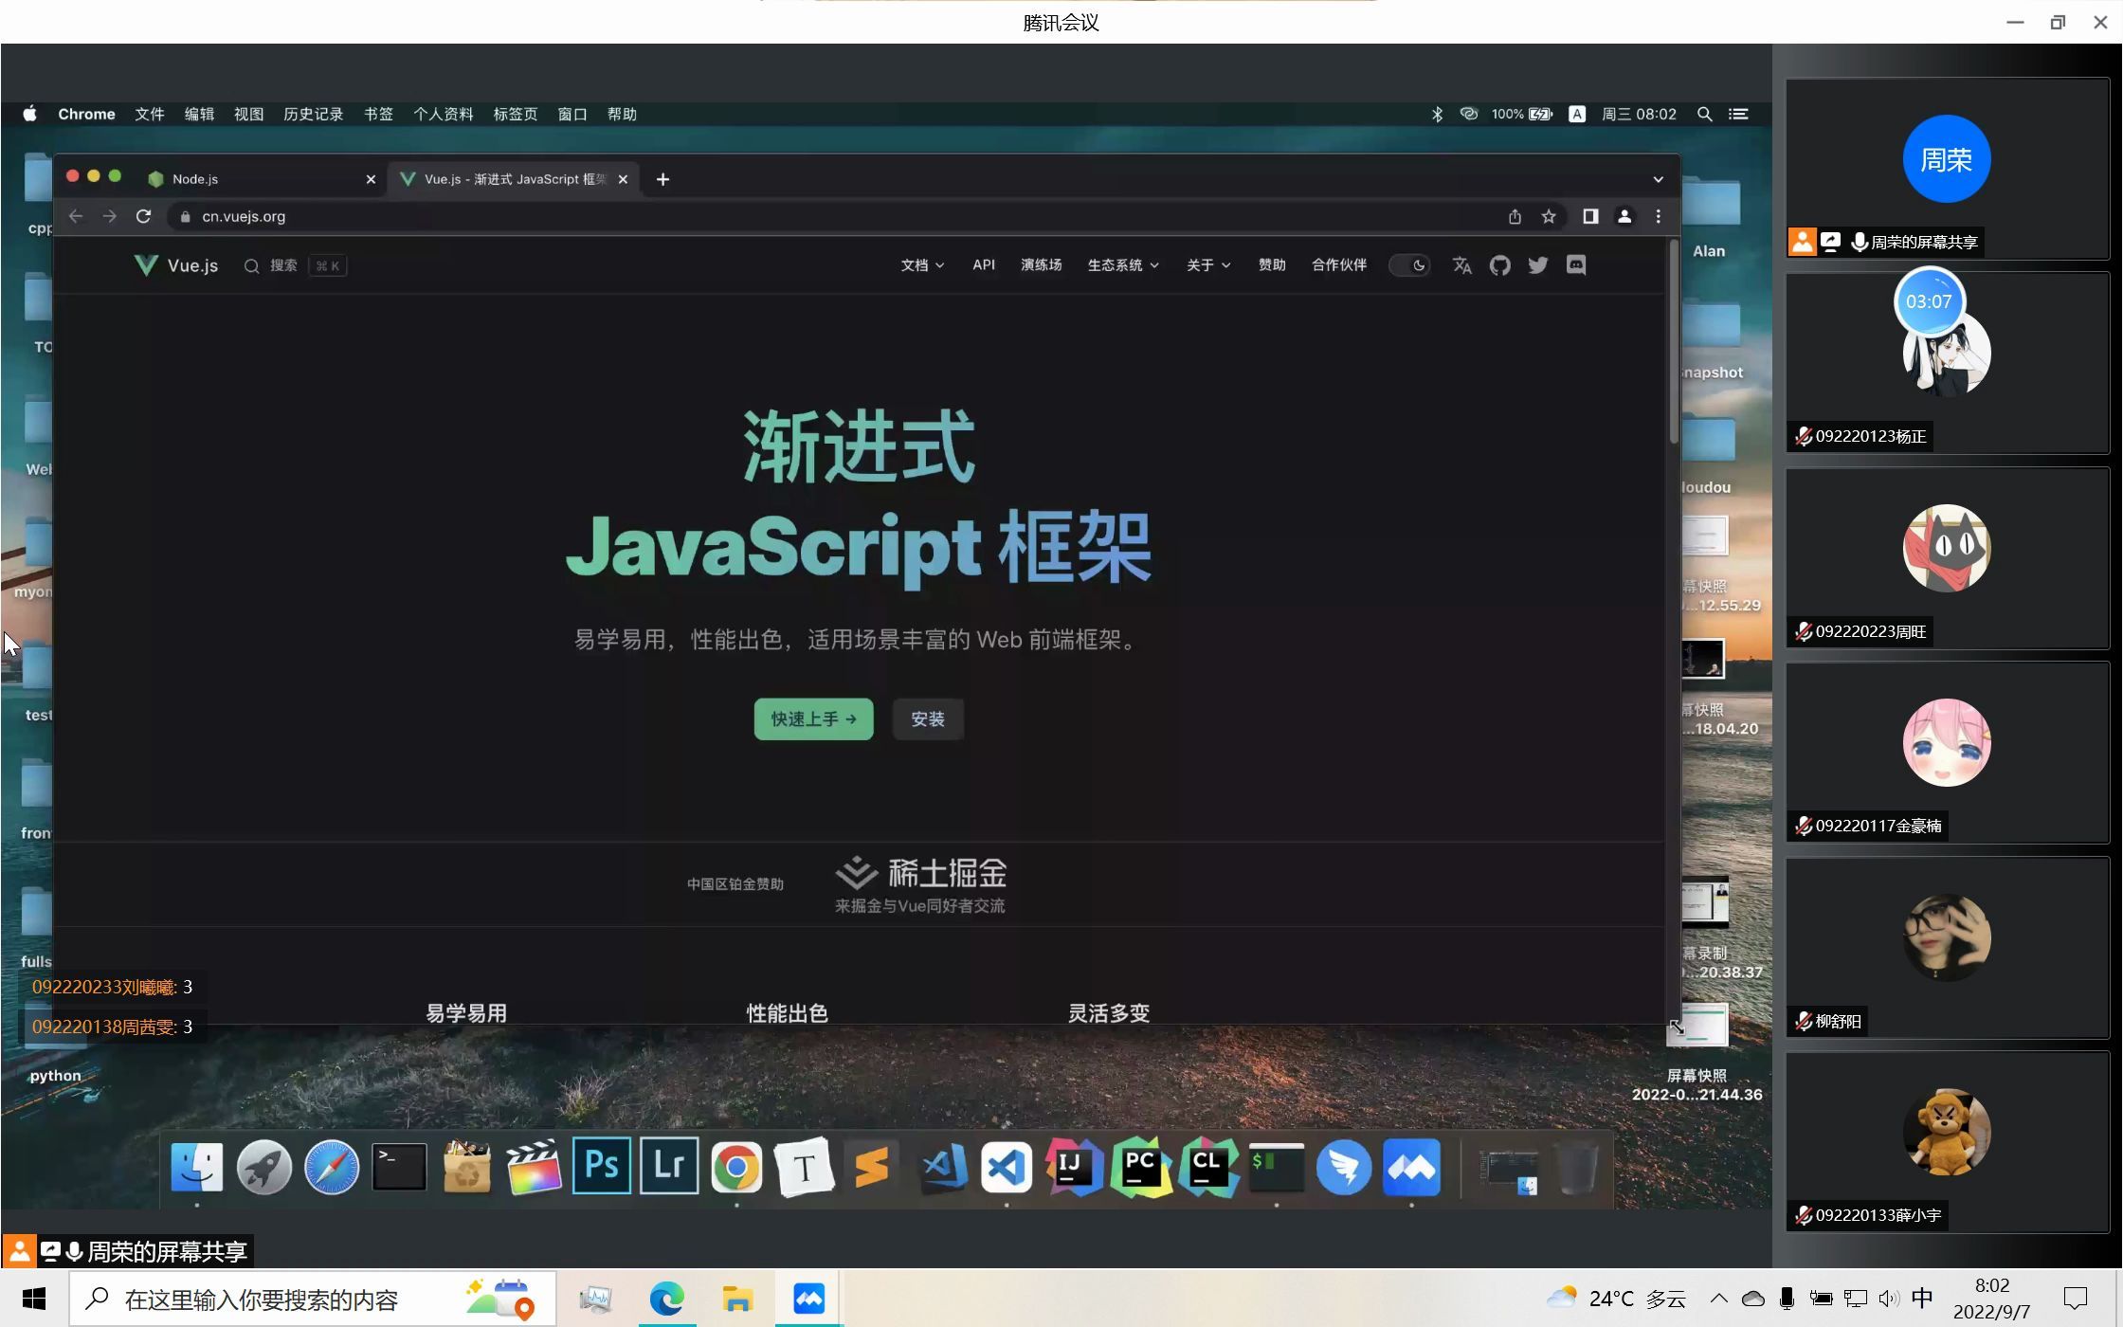Click the cn.vuejs.org address bar
Viewport: 2123px width, 1327px height.
point(834,216)
